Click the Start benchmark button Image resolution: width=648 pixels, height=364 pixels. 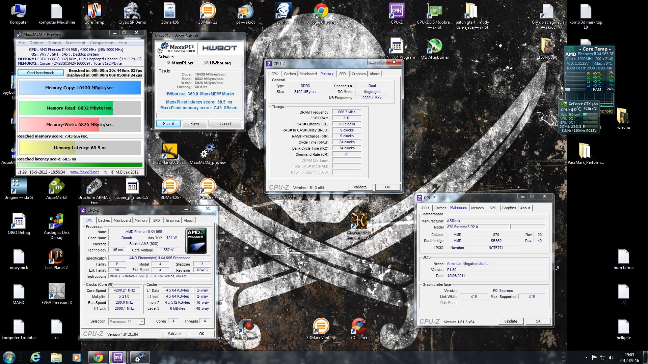point(40,73)
